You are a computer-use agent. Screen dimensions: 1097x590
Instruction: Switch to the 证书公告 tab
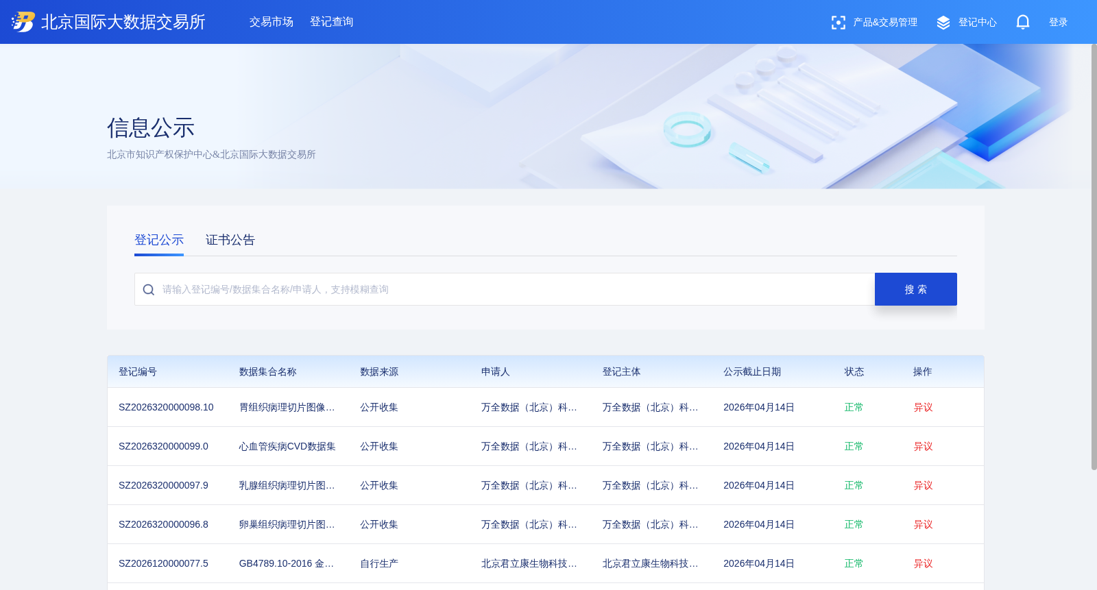tap(230, 240)
